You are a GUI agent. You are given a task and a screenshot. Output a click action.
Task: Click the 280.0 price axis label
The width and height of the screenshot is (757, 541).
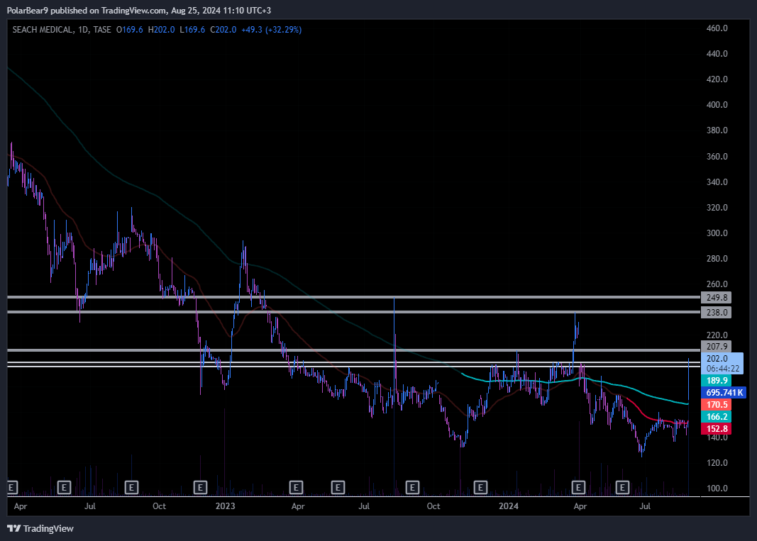click(x=717, y=259)
